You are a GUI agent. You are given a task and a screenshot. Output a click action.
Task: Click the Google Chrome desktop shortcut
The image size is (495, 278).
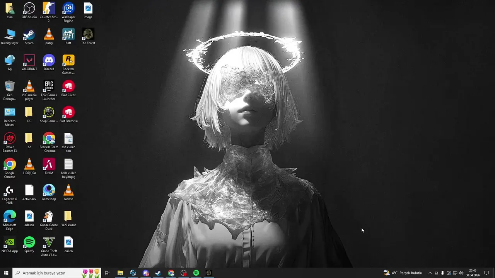10,168
